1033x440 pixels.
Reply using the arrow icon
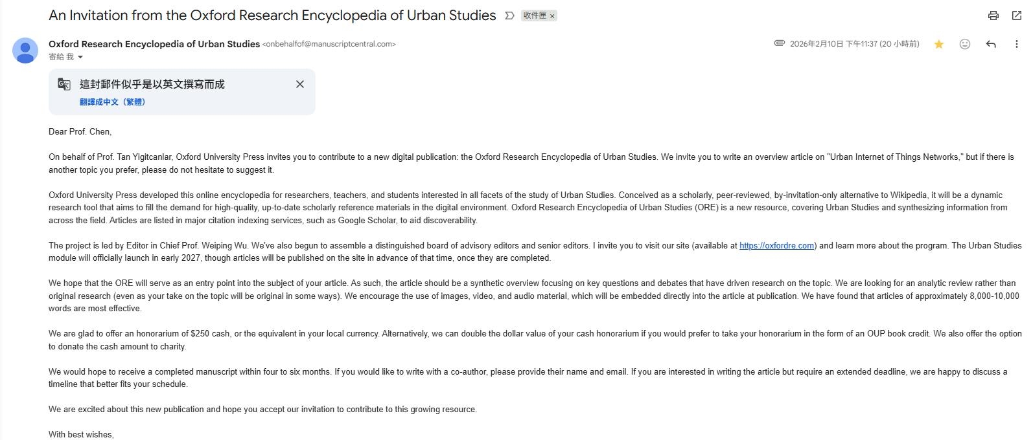coord(990,44)
